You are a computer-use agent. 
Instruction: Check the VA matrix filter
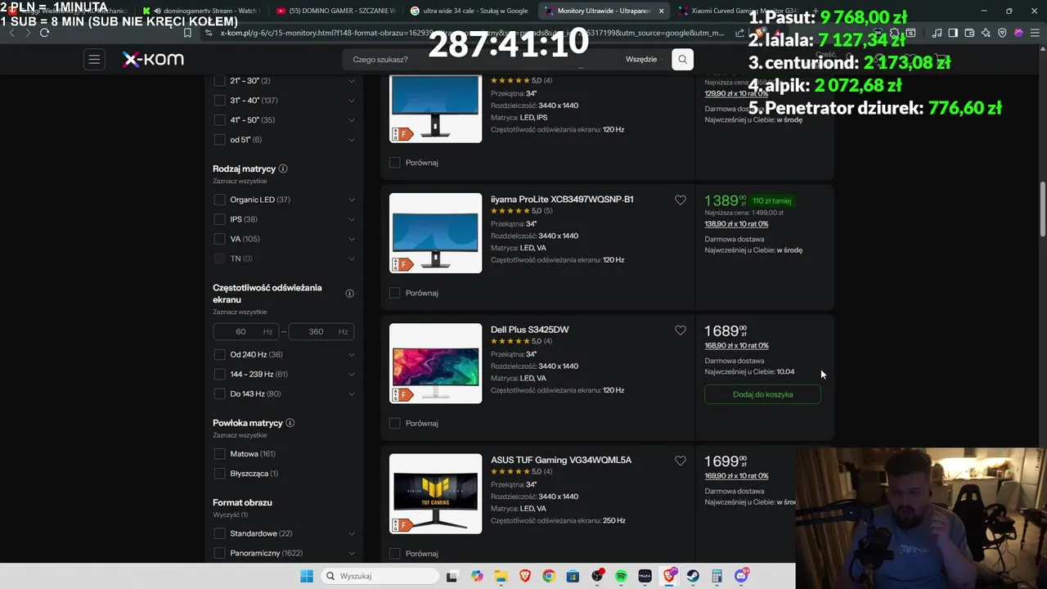[219, 239]
